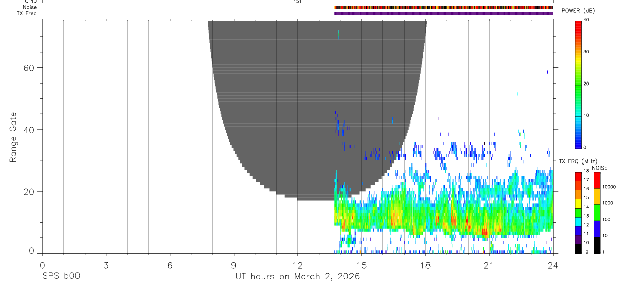Select the cyan 12-13 MHz frequency swatch
The image size is (622, 287).
coord(578,222)
